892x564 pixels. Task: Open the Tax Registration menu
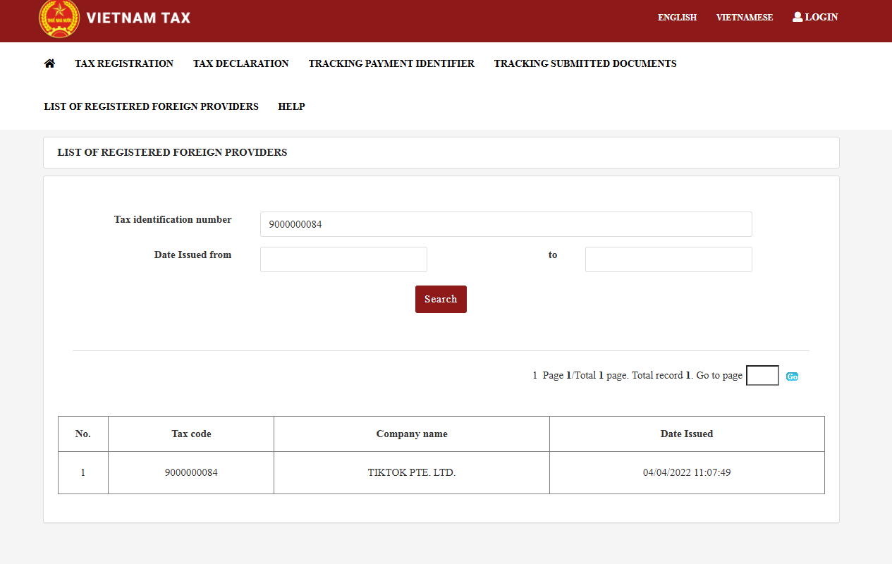click(124, 63)
